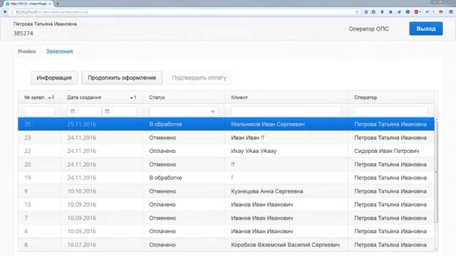Log out with the Выход button
Image resolution: width=456 pixels, height=256 pixels.
[426, 28]
